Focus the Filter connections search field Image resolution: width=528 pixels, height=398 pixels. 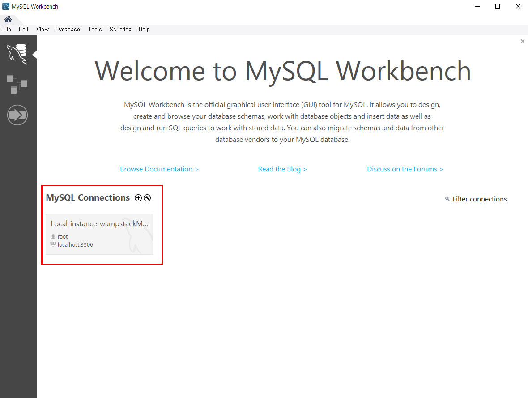pyautogui.click(x=480, y=199)
